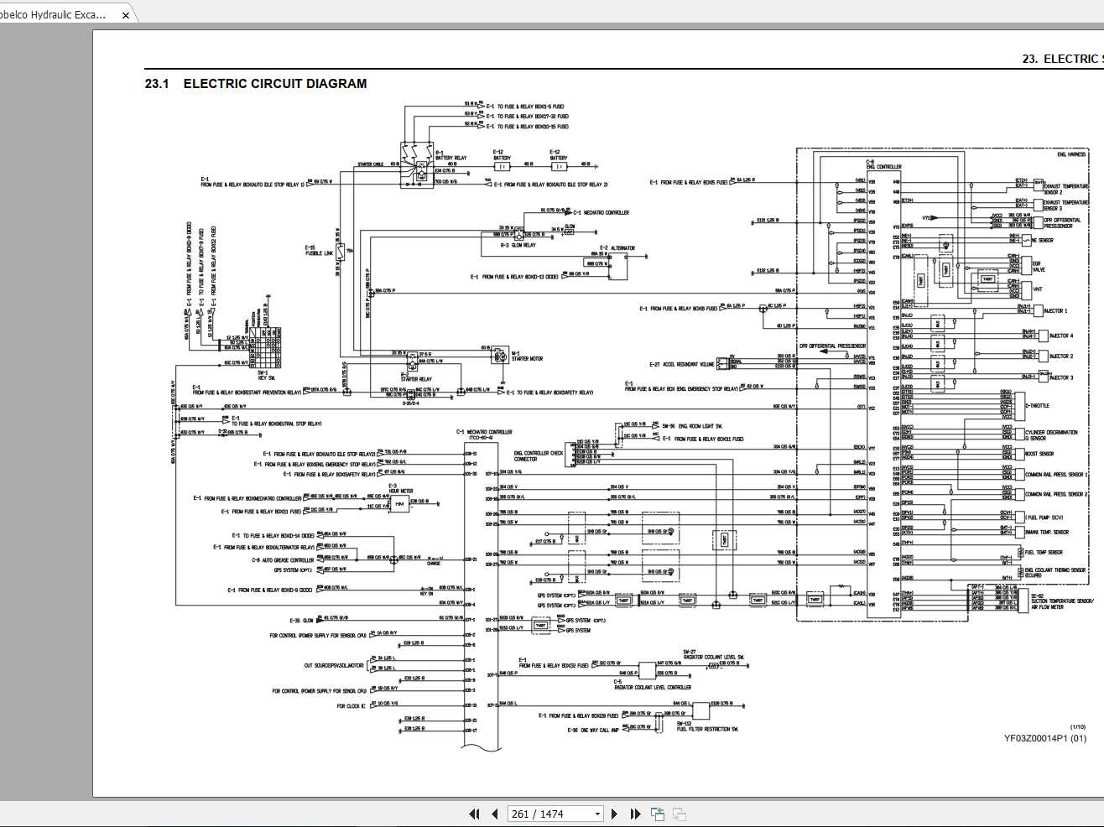Click the 'COMMON RAIL PRESS. SENSOR 2' label
This screenshot has height=827, width=1104.
pos(1056,495)
